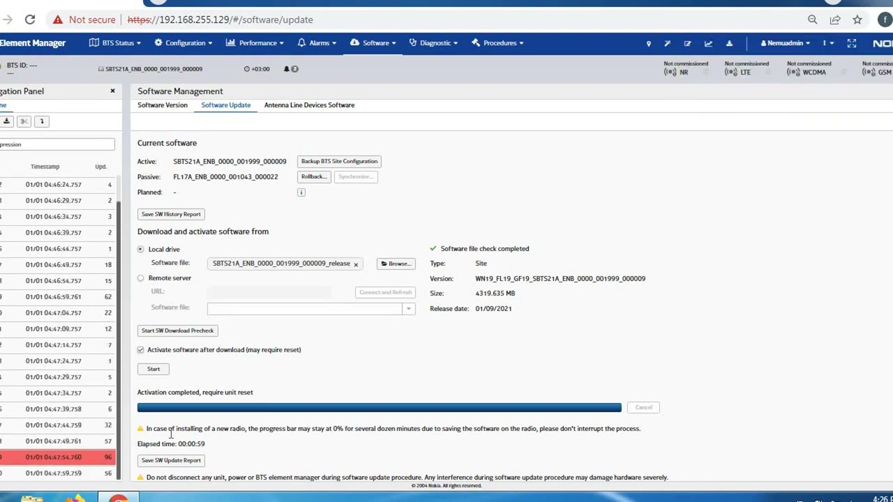Screen dimensions: 893x502
Task: Select row with timestamp 01/01 04:47:44.759
Action: point(58,425)
